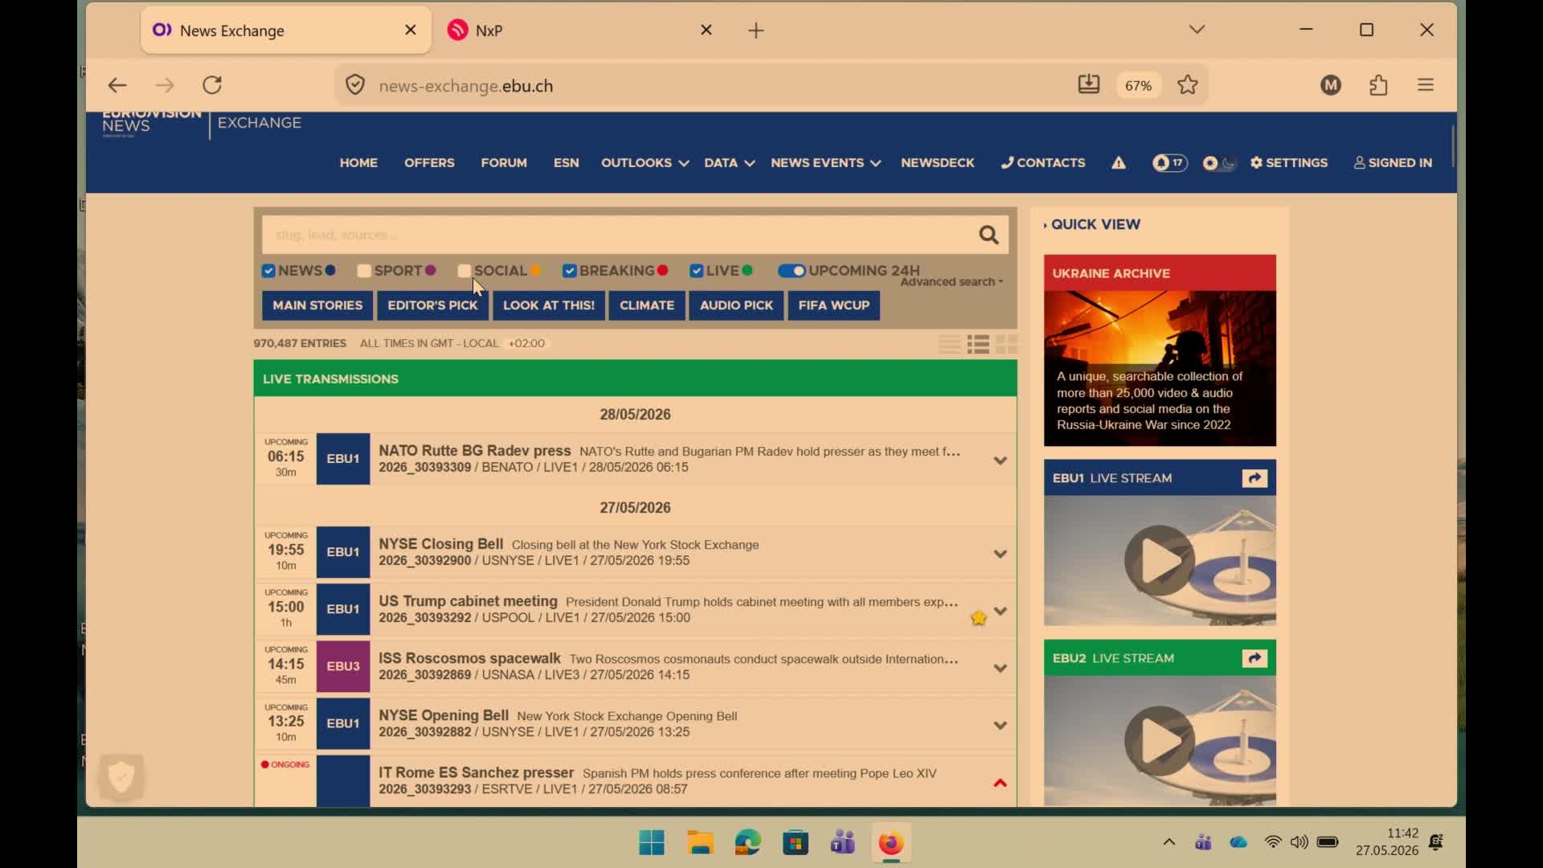
Task: Collapse the IT Rome ES Sanchez presser row
Action: 1000,784
